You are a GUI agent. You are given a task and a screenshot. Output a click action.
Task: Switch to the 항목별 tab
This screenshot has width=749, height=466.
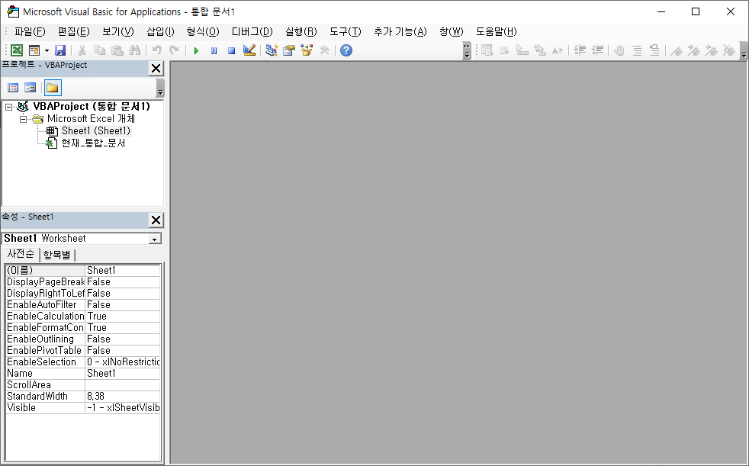click(57, 255)
